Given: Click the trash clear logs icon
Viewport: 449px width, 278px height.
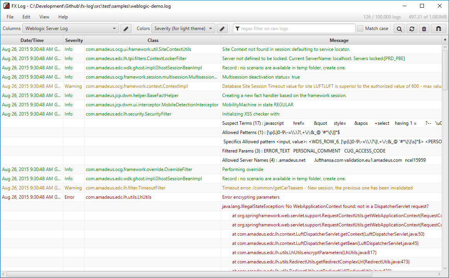Looking at the screenshot, I should [424, 28].
